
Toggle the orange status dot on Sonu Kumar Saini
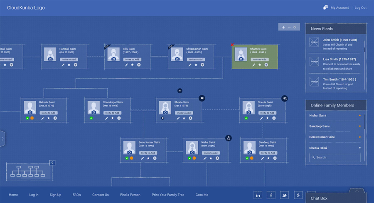pyautogui.click(x=131, y=158)
